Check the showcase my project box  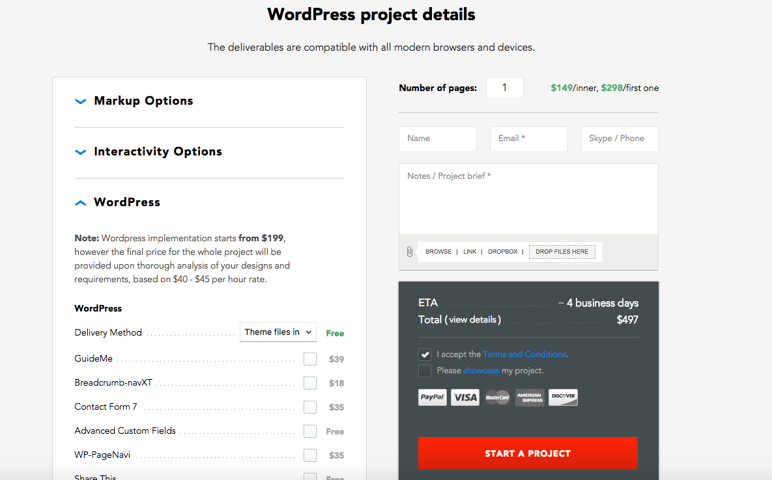pos(425,371)
